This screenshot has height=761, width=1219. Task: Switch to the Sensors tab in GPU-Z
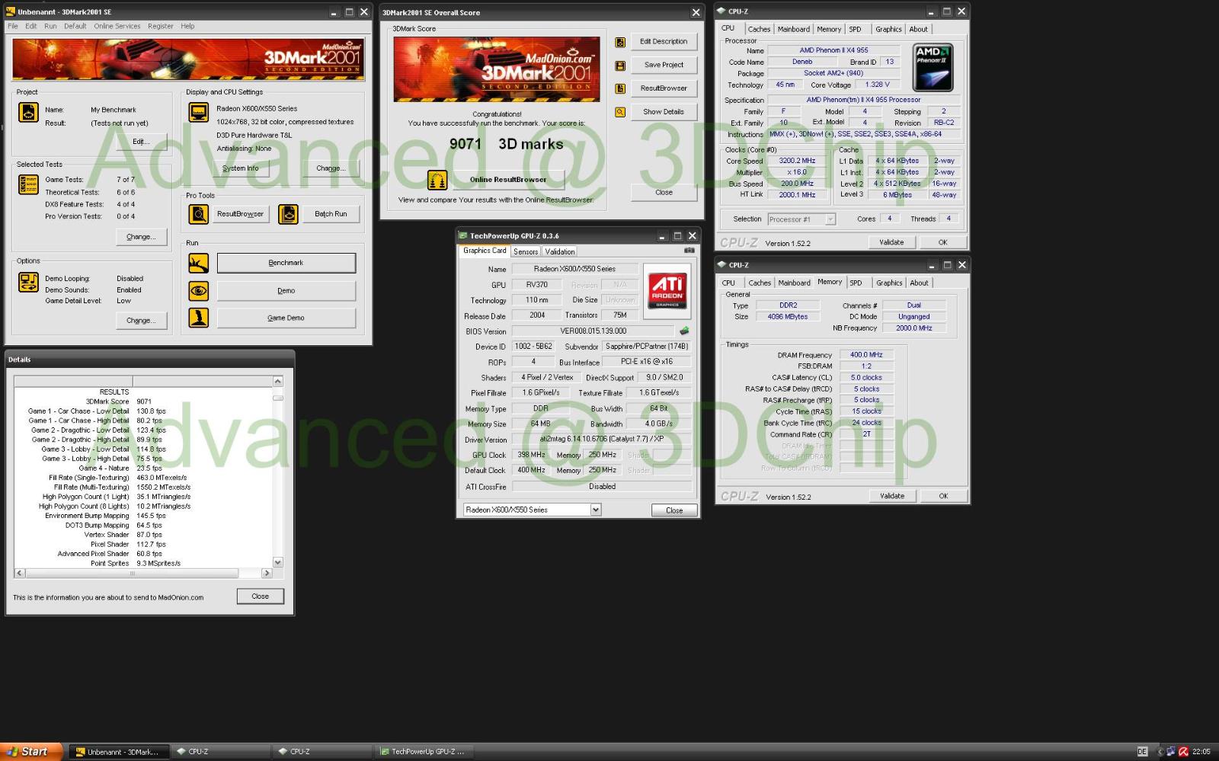525,251
